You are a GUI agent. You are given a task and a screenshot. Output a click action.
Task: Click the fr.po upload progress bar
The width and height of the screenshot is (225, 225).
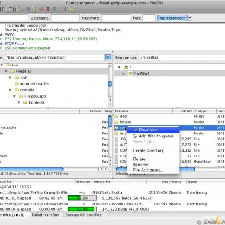tap(82, 209)
